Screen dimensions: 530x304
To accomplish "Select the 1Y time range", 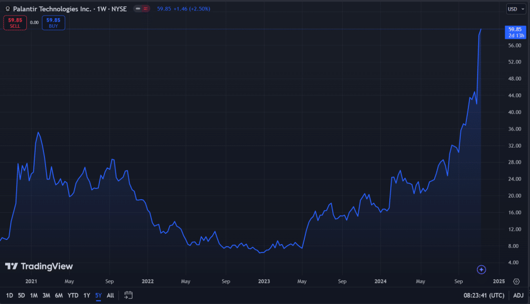I will 87,296.
